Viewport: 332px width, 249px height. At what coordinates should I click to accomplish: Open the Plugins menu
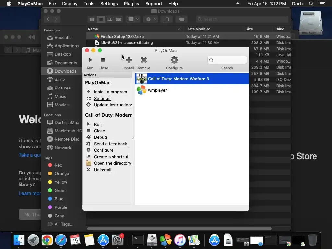click(132, 4)
